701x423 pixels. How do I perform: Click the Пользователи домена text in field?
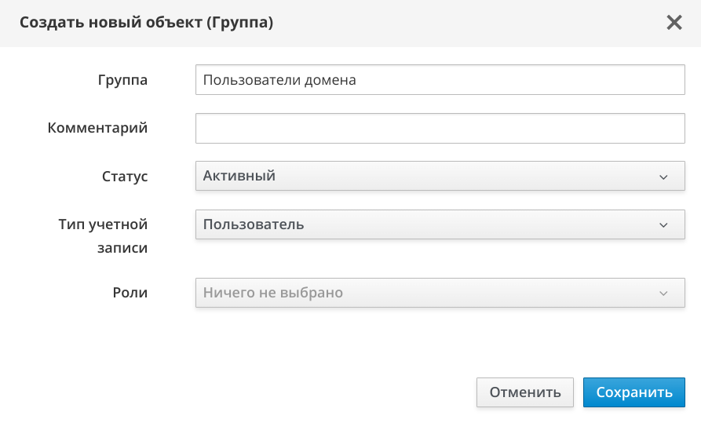[x=279, y=80]
